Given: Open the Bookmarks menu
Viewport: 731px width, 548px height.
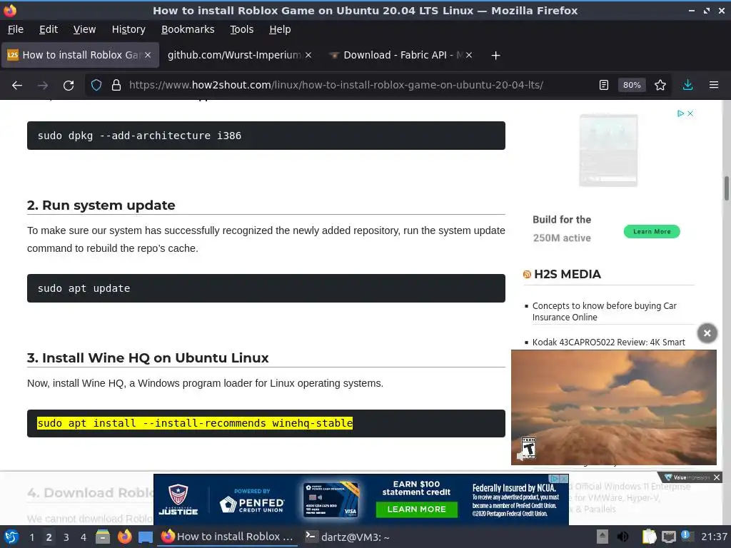Looking at the screenshot, I should [188, 29].
